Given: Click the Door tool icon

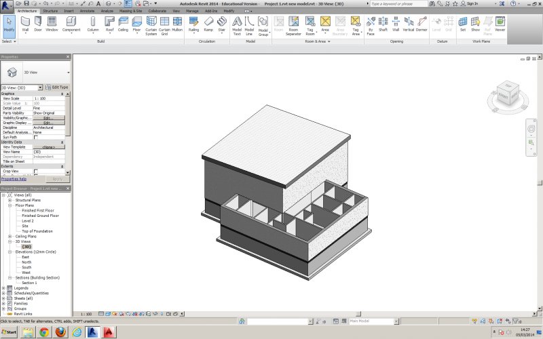Looking at the screenshot, I should (38, 24).
